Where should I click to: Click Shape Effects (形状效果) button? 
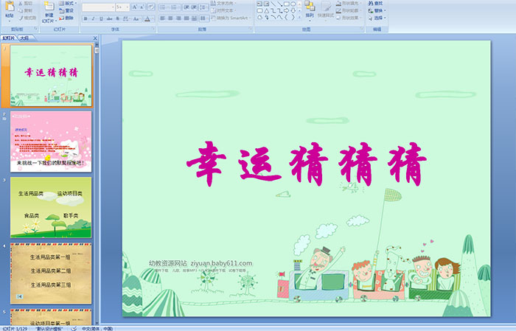(349, 18)
